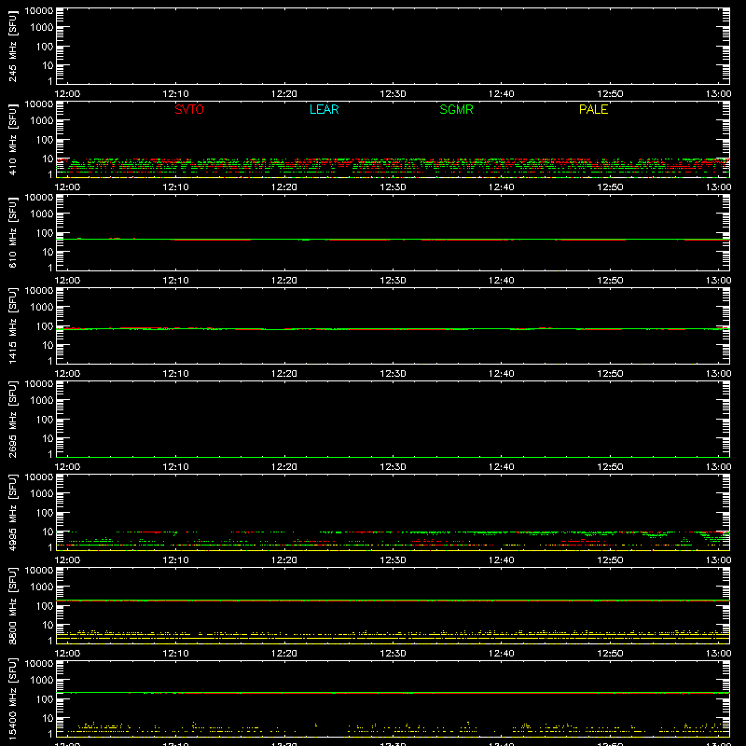Click the red SVTO legend label

pyautogui.click(x=189, y=109)
